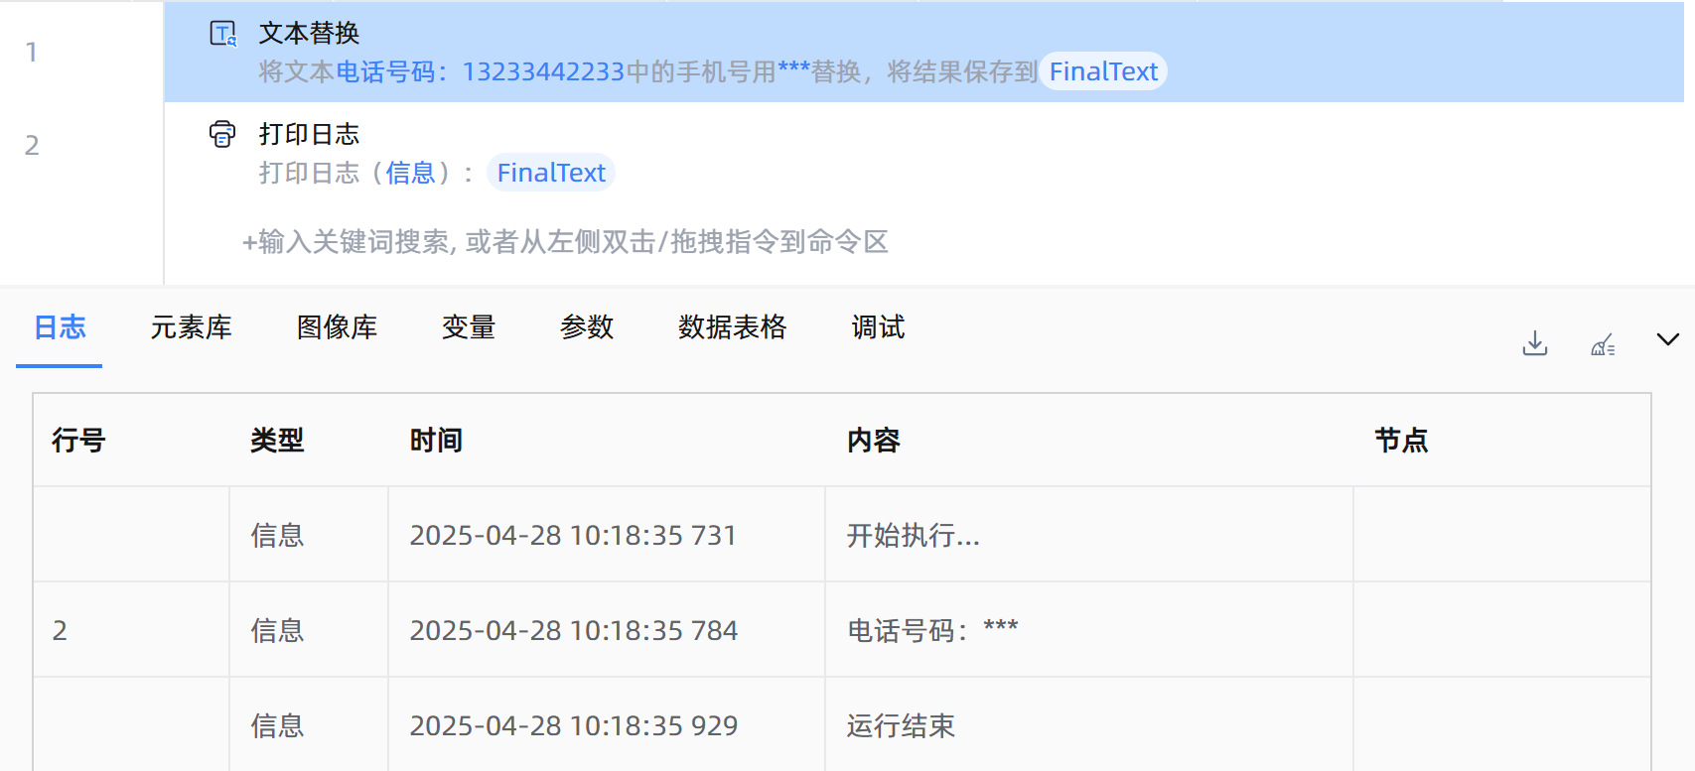Switch to the 调试 tab
The width and height of the screenshot is (1695, 771).
click(x=878, y=327)
